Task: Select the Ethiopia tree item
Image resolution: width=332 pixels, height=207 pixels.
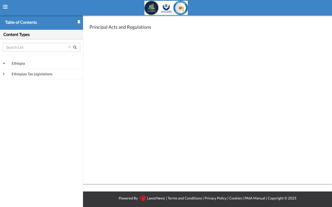Action: coord(18,63)
